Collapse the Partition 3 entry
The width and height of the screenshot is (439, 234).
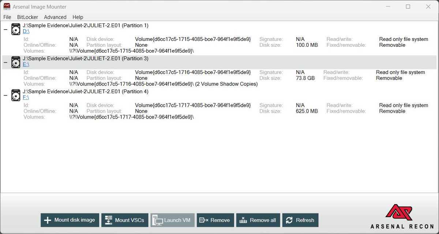coord(5,63)
